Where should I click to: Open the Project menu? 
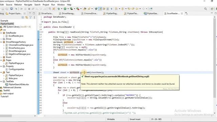[x=46, y=4]
